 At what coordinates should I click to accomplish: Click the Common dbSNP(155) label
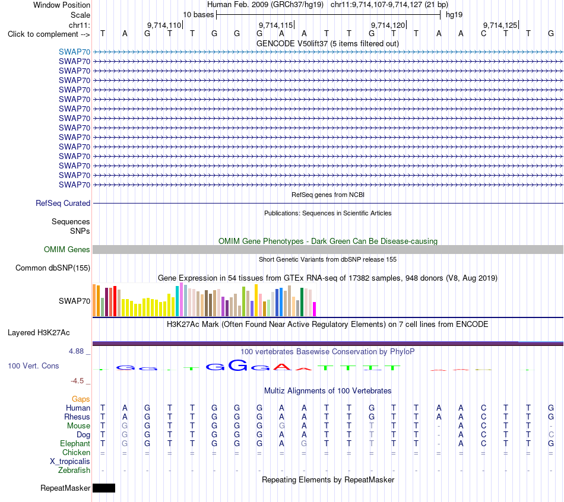click(x=52, y=268)
